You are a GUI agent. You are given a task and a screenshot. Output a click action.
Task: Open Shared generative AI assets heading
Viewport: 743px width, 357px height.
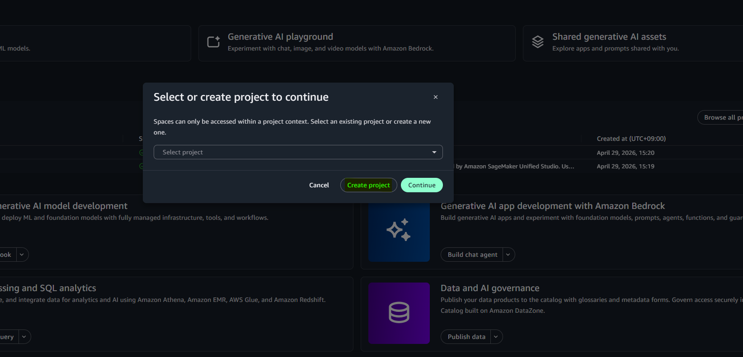click(x=609, y=37)
